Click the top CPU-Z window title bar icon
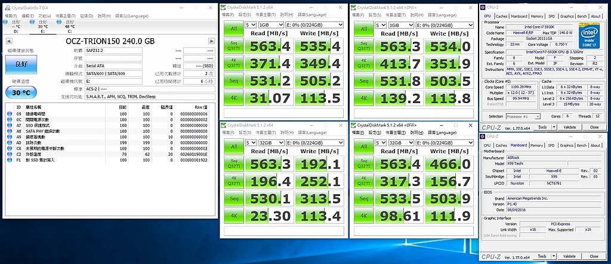611x264 pixels. coord(484,7)
